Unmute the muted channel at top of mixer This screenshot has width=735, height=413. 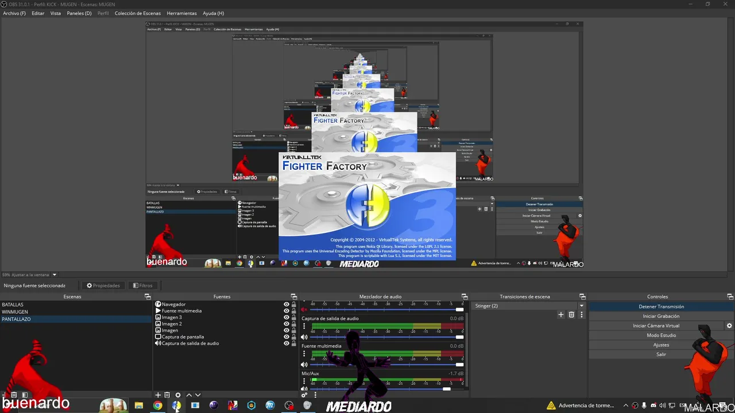(304, 309)
